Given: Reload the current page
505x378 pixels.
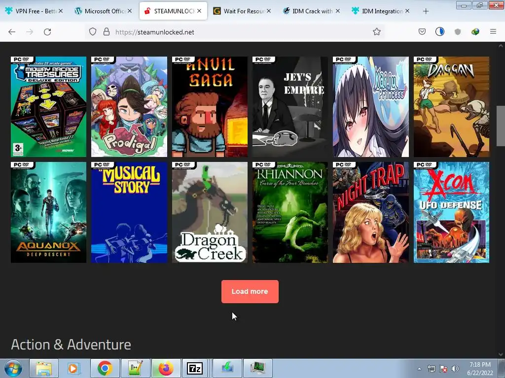Looking at the screenshot, I should point(47,32).
